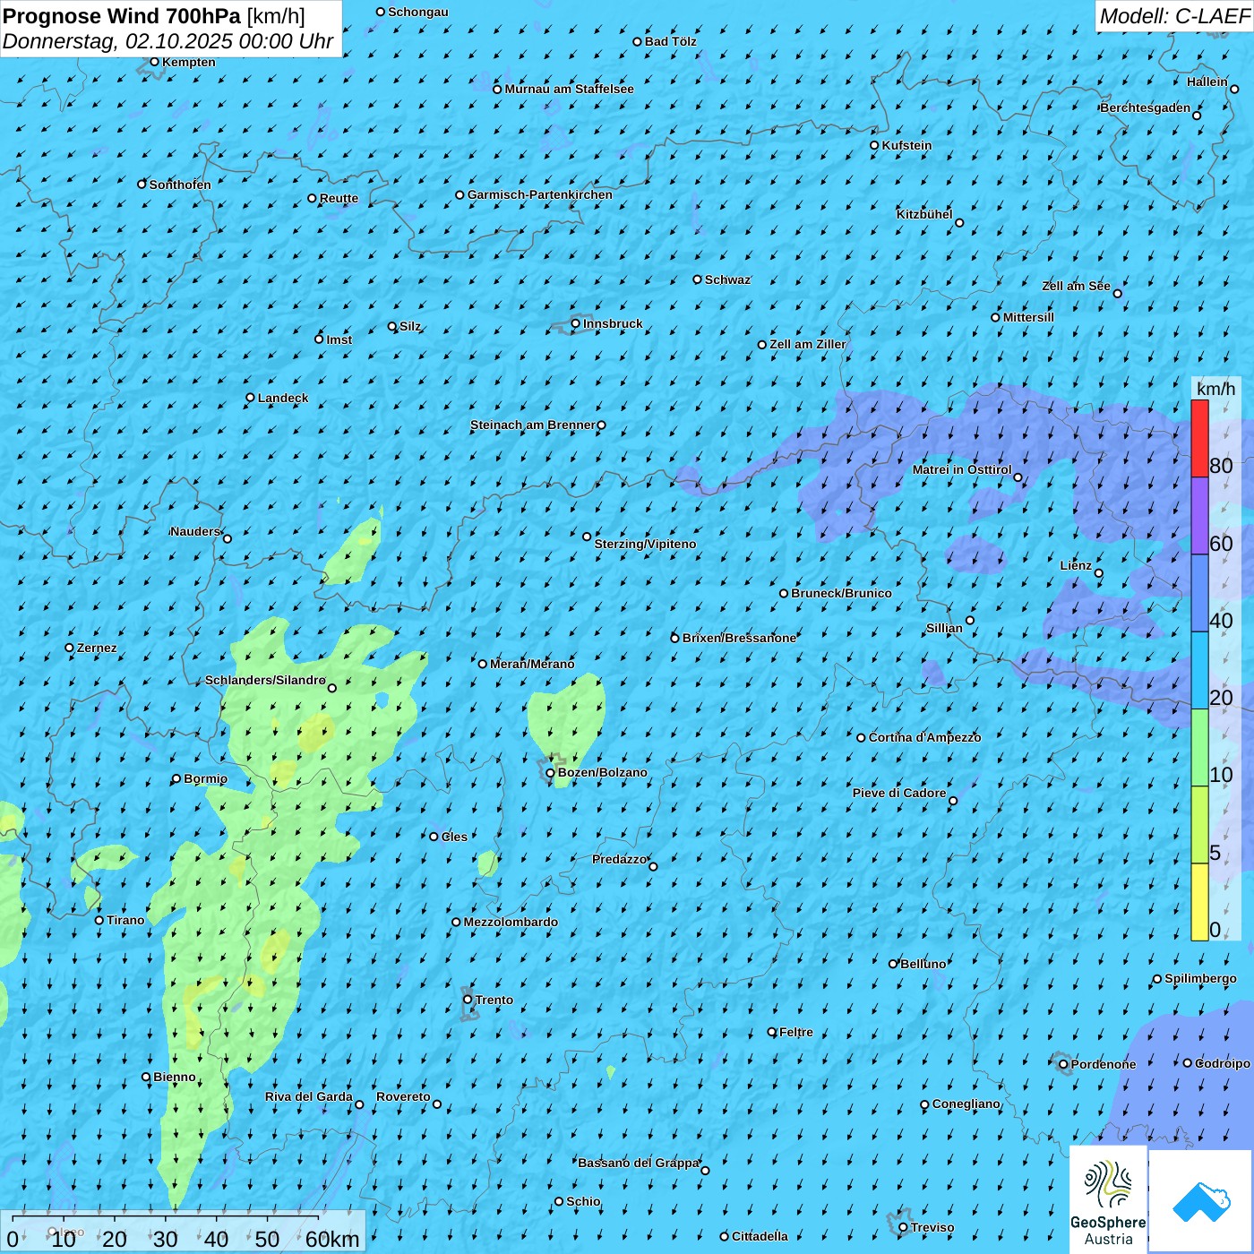The height and width of the screenshot is (1254, 1254).
Task: Click the Matrei in Osttirol marker
Action: point(1018,477)
